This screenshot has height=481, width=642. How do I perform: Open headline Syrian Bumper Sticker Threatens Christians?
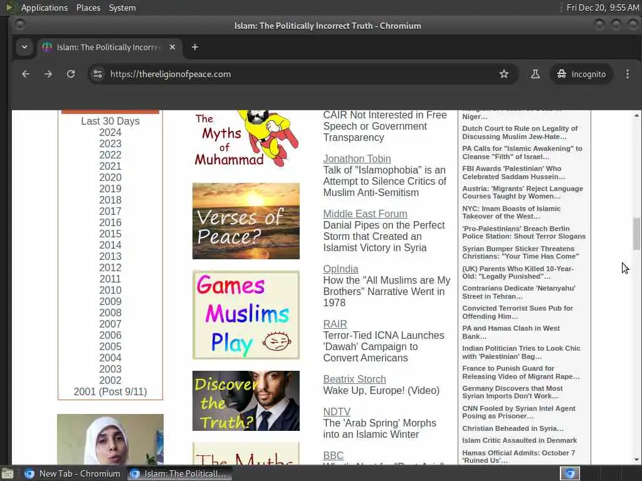[520, 252]
